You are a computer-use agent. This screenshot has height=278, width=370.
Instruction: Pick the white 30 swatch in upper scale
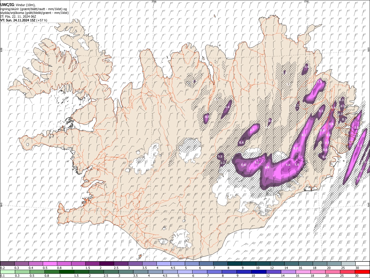(x=362, y=264)
